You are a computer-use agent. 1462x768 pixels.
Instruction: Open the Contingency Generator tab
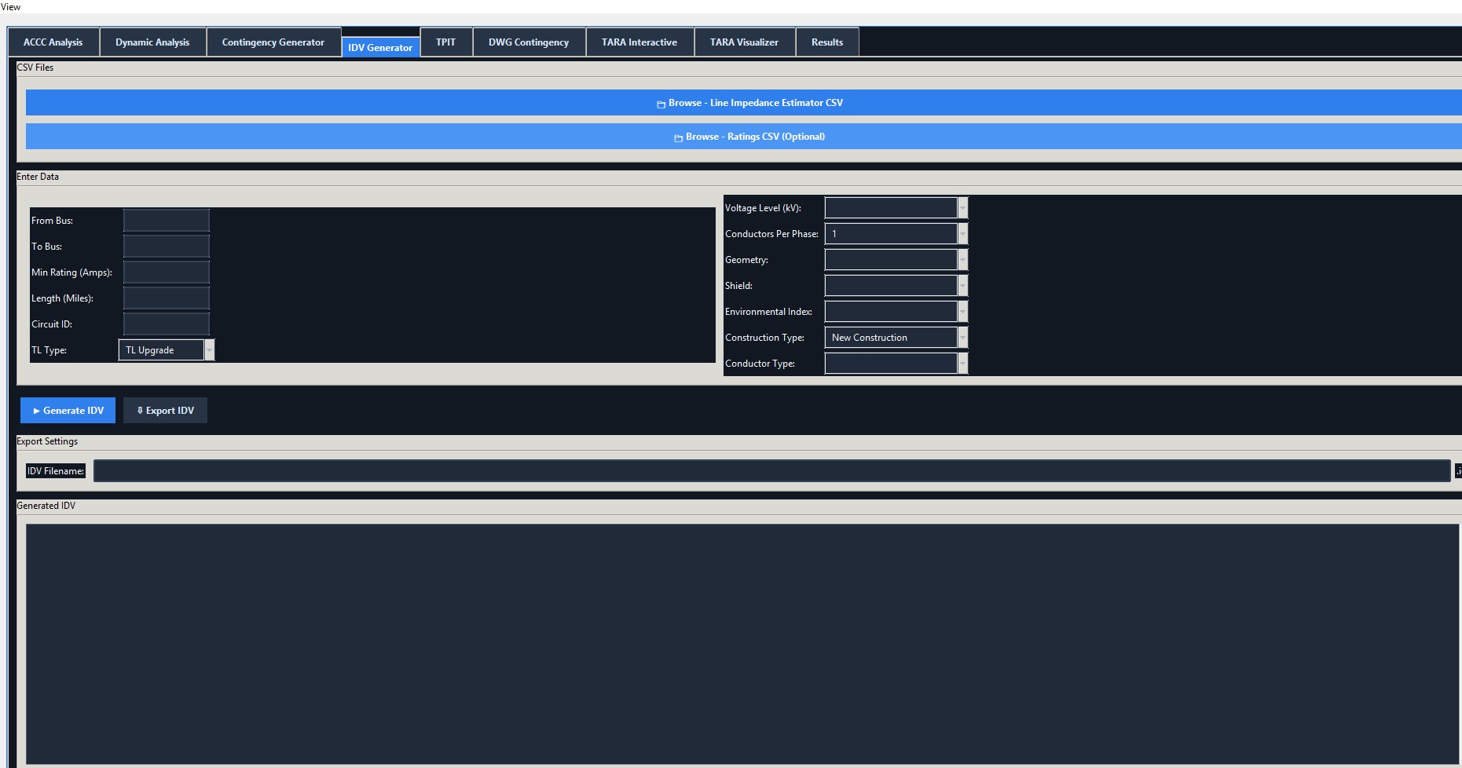click(273, 42)
